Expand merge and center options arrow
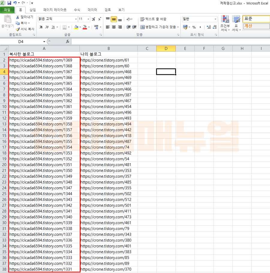 [178, 27]
